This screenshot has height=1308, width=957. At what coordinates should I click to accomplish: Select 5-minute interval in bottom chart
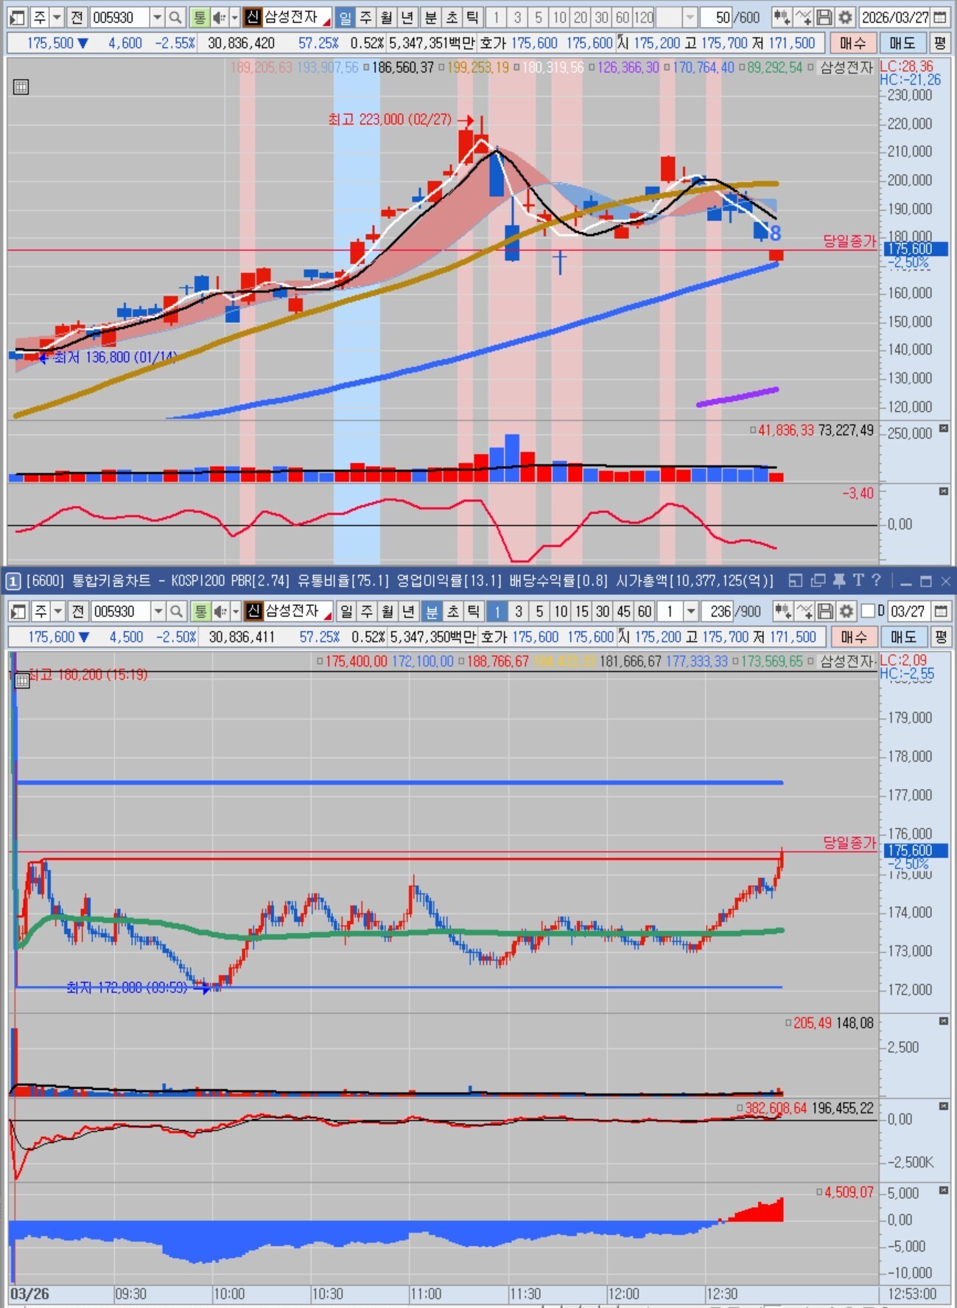(540, 611)
